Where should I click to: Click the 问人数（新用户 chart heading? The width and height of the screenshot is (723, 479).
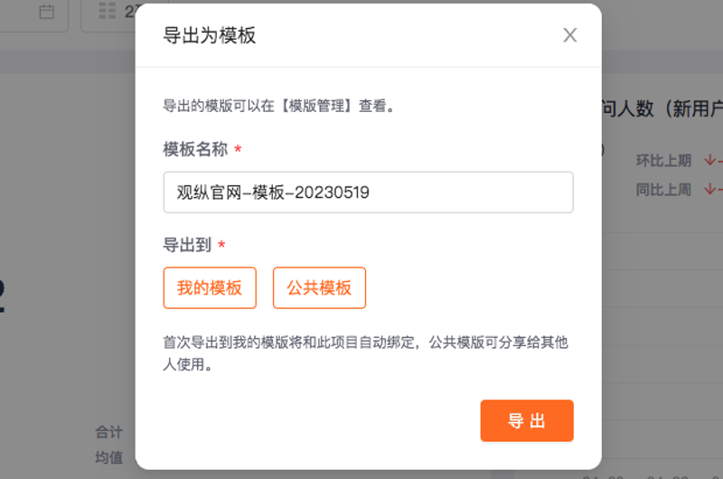coord(662,108)
